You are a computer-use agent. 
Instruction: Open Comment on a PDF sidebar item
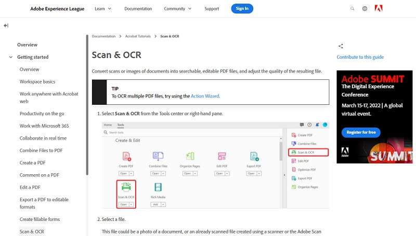[x=40, y=175]
